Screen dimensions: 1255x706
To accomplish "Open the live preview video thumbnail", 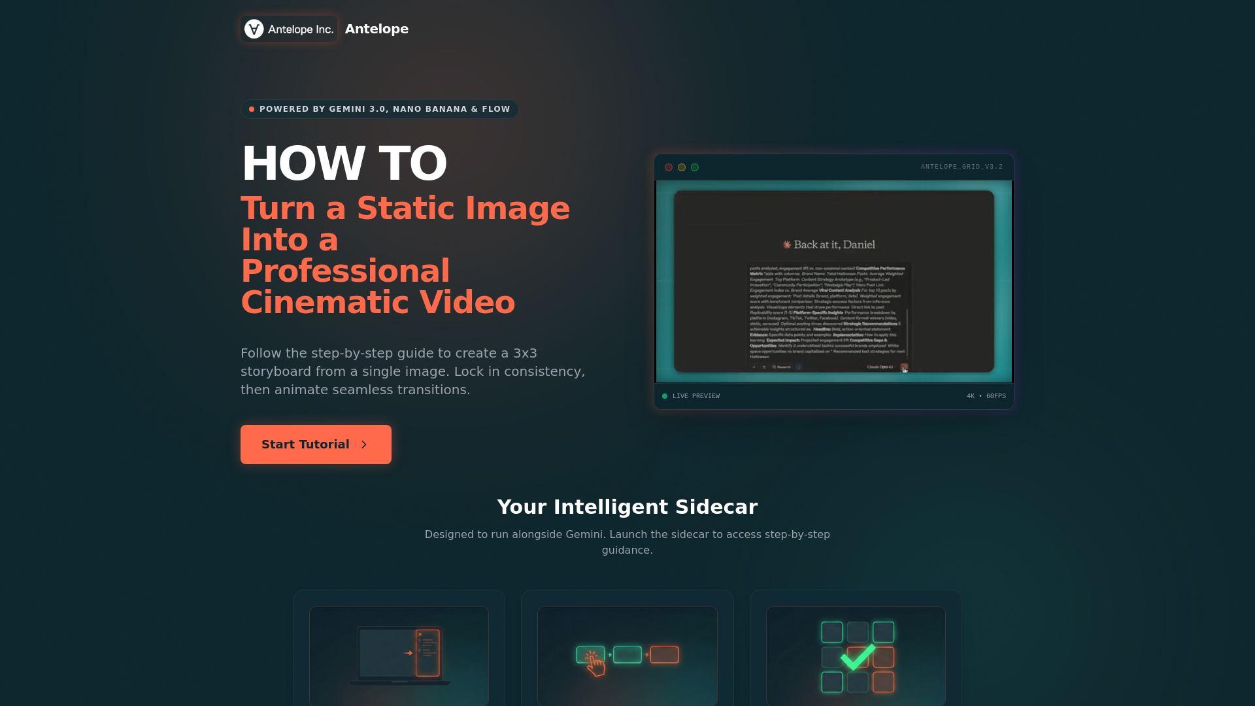I will coord(834,281).
